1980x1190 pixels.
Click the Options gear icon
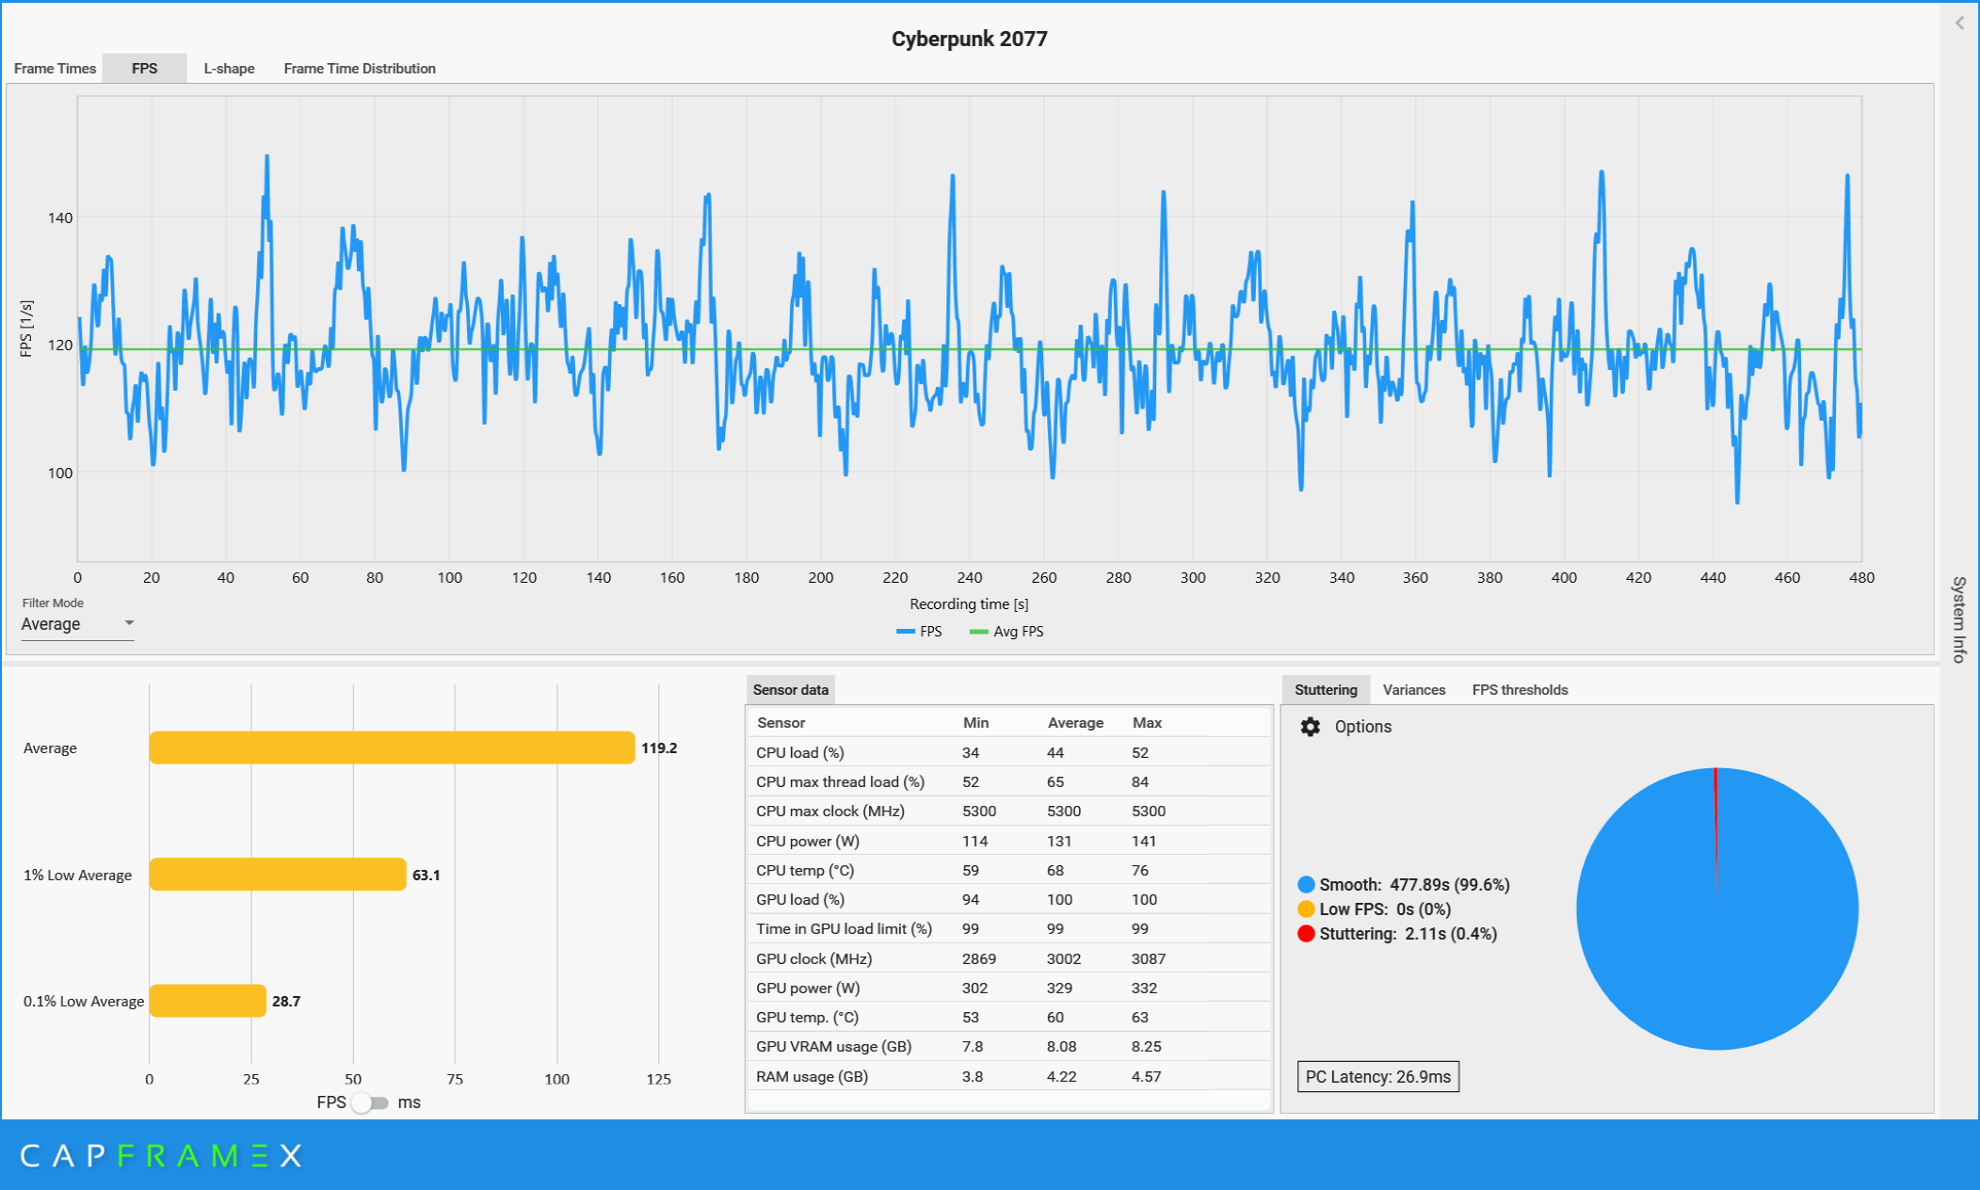1310,727
